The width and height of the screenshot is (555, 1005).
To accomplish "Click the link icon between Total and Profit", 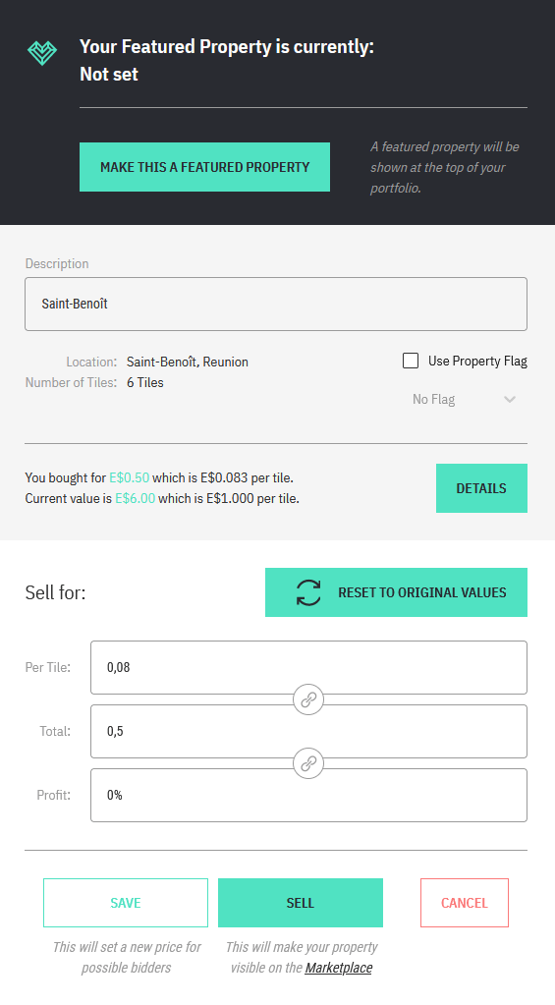I will (x=308, y=763).
